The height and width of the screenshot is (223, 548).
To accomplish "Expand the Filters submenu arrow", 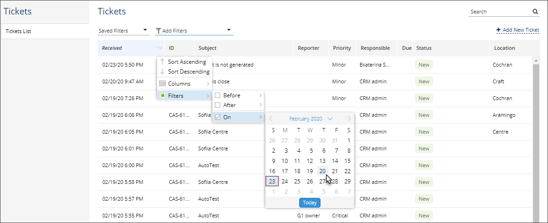I will (x=208, y=96).
